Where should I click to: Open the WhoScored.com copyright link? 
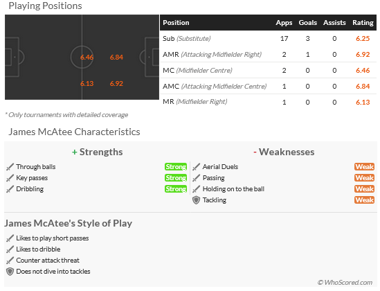coord(345,283)
